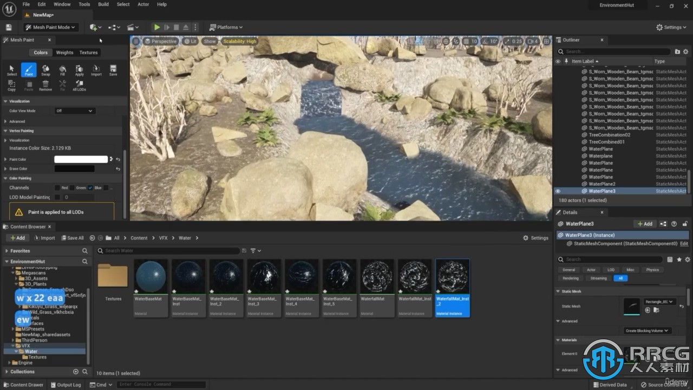Add a new collection plus icon
Viewport: 693px width, 390px height.
[x=76, y=372]
